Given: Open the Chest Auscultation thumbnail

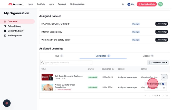Looking at the screenshot, I should point(47,87).
